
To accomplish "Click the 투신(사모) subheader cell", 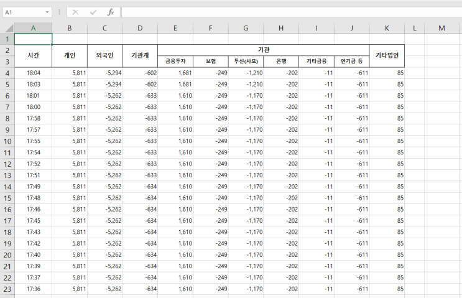I will [x=246, y=62].
